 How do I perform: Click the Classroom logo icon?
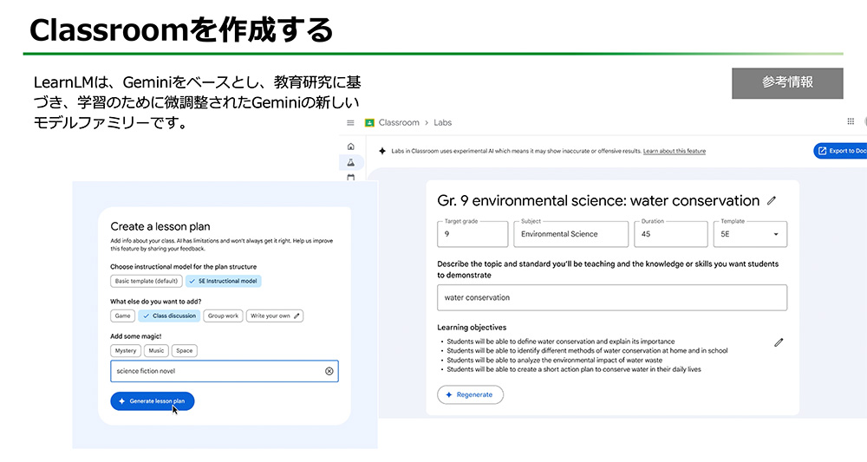369,123
